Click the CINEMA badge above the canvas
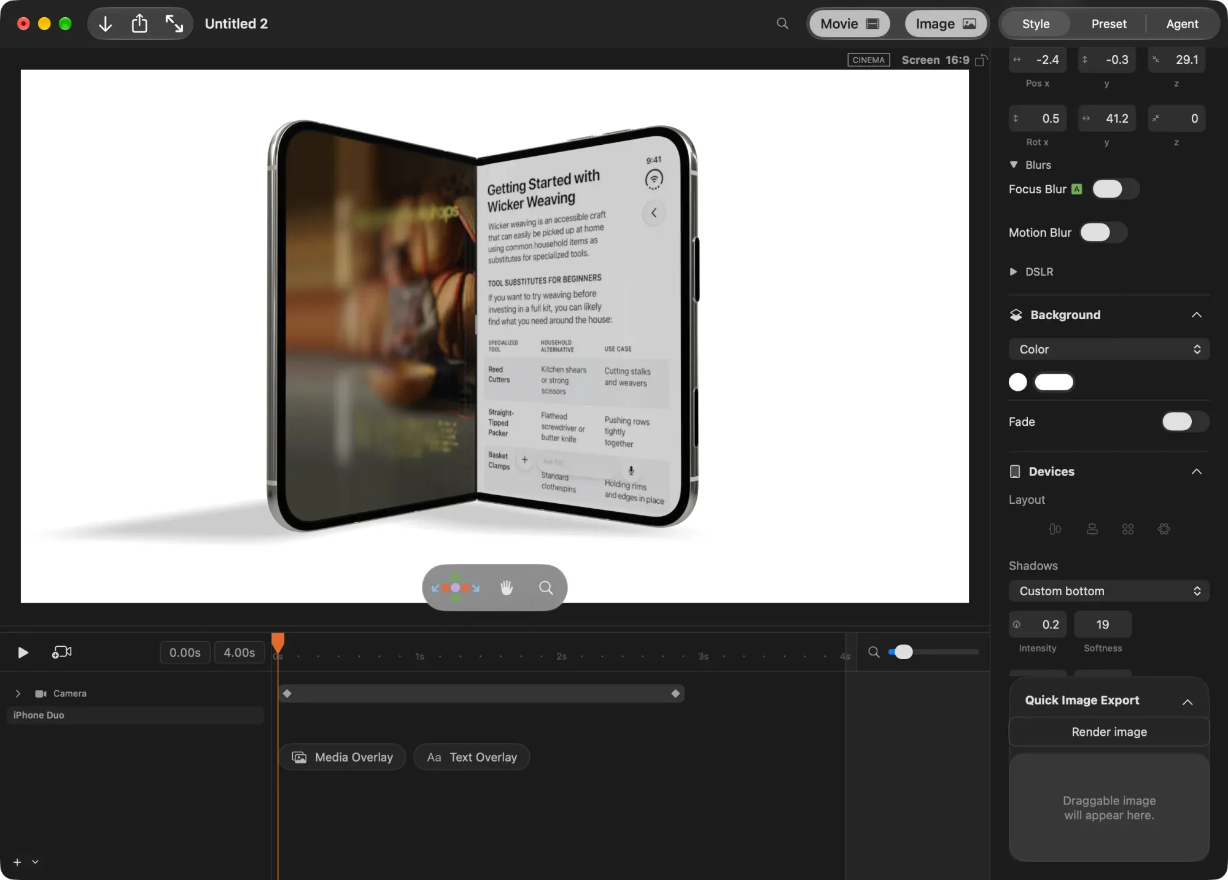 click(869, 60)
